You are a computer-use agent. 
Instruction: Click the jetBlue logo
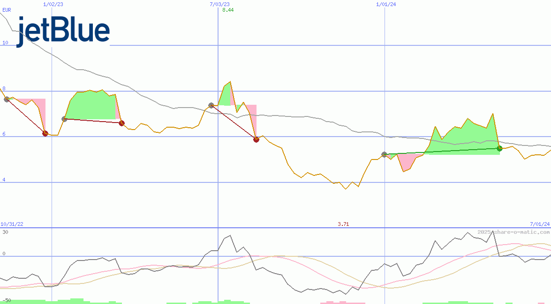point(63,31)
